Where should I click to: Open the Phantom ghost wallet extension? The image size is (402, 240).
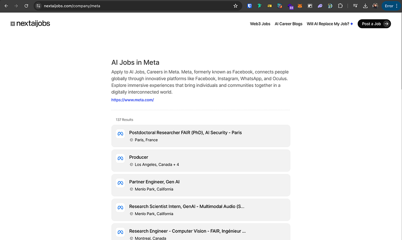pos(320,6)
